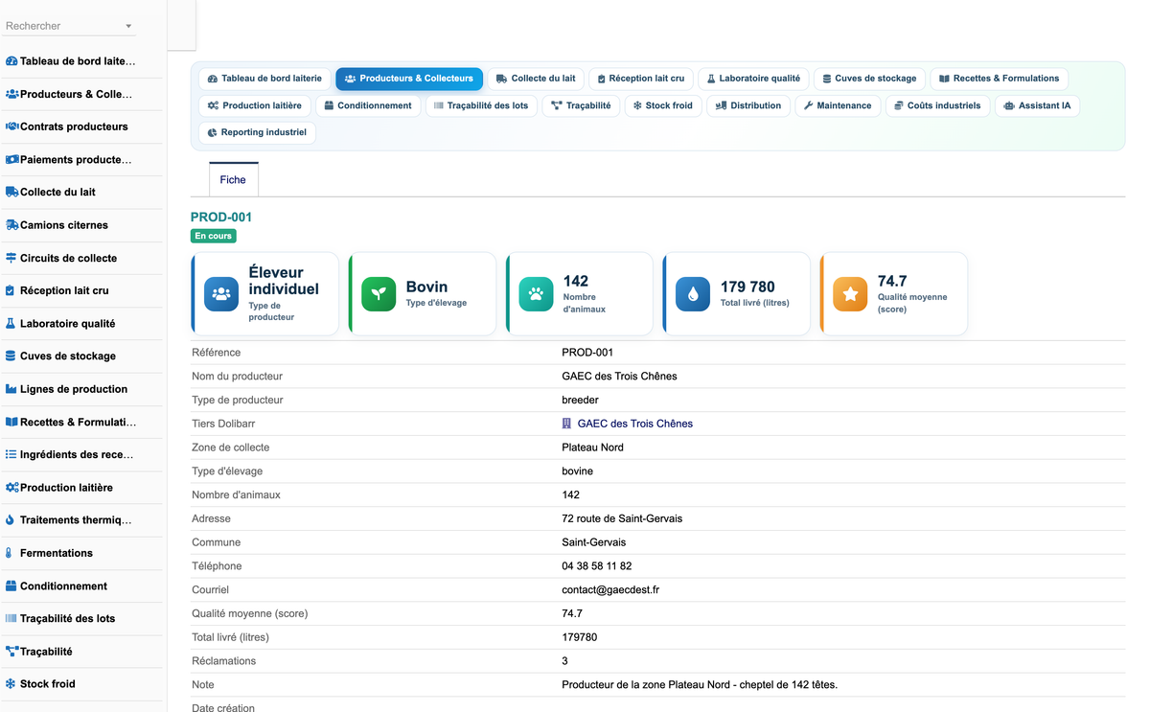Open Lignes de production in sidebar
Viewport: 1150px width, 712px height.
74,389
